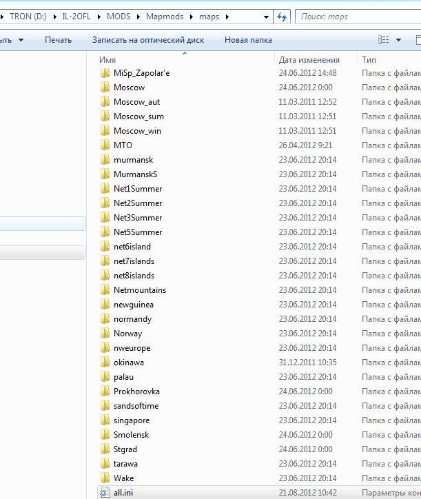Select the all.ini file icon
Screen dimensions: 421x499
(x=105, y=493)
